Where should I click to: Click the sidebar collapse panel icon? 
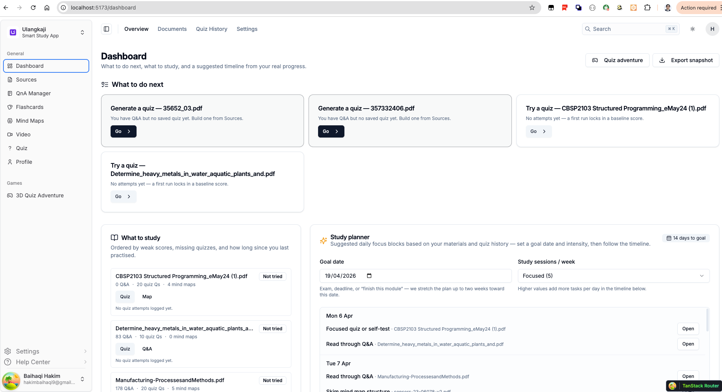pos(106,29)
